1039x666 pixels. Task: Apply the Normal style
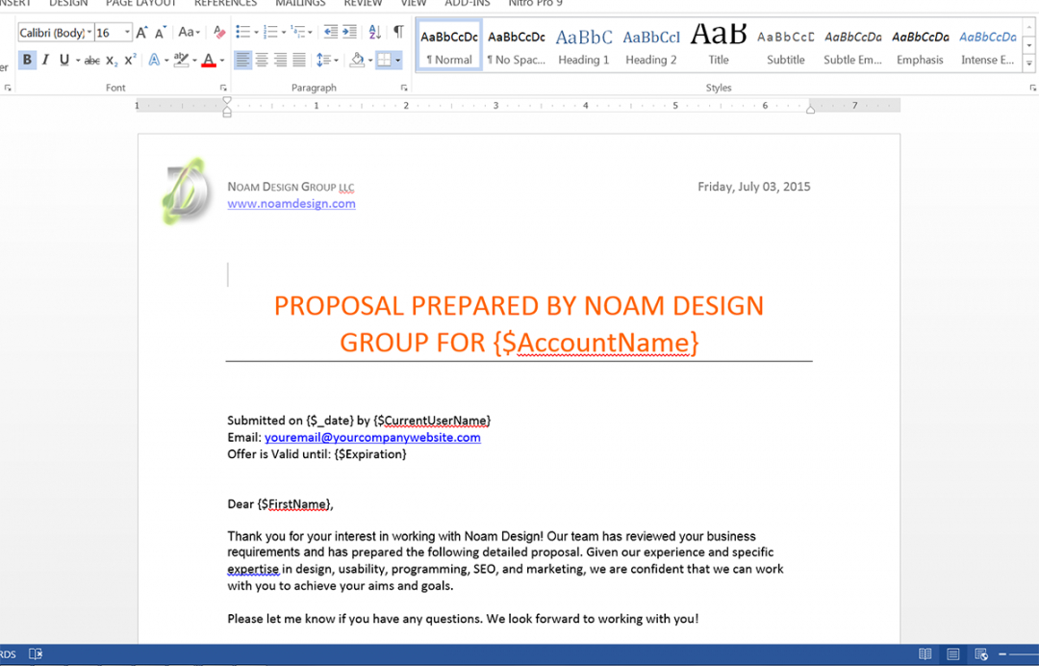[449, 45]
